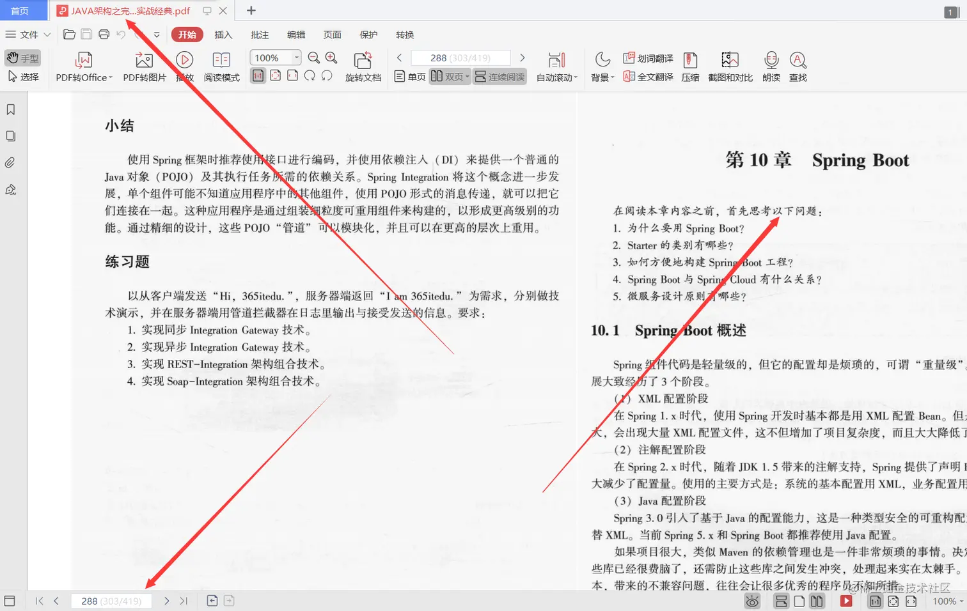Open the zoom percentage dropdown
Viewport: 967px width, 611px height.
pyautogui.click(x=296, y=57)
